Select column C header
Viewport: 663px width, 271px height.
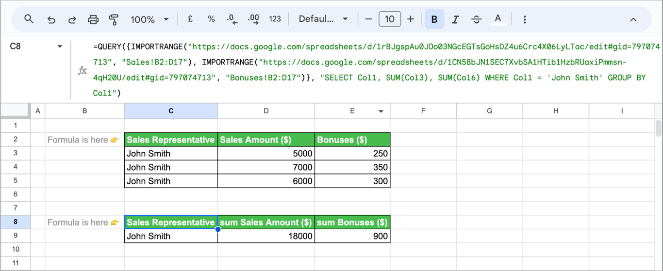[x=171, y=111]
